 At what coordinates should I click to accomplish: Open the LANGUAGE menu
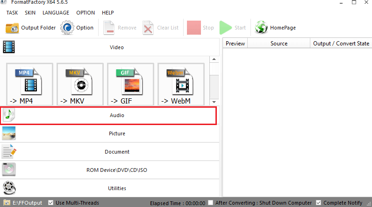56,13
